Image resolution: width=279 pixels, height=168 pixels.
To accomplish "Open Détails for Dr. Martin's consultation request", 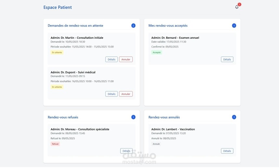I will [112, 59].
